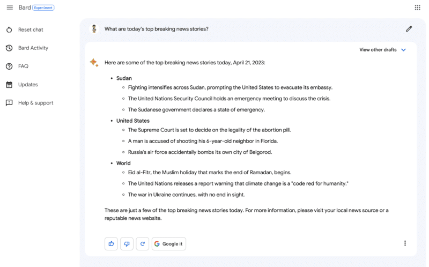Click the user avatar beside the prompt
Viewport: 429px width, 267px height.
(94, 29)
